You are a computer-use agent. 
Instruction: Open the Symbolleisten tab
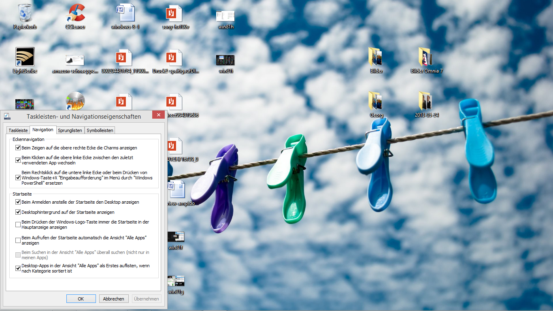pos(100,130)
